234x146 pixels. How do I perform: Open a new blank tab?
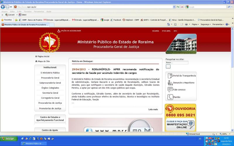[x=52, y=25]
